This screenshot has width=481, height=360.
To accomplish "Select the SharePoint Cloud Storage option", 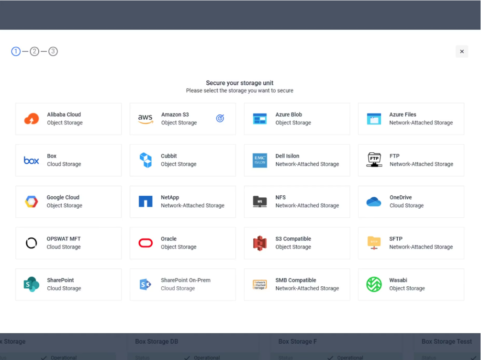I will pyautogui.click(x=68, y=284).
